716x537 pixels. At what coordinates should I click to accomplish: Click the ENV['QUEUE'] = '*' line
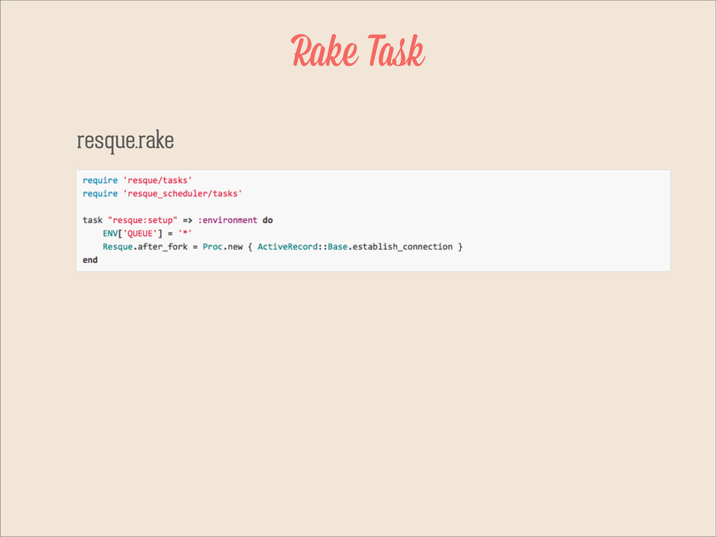pos(147,234)
